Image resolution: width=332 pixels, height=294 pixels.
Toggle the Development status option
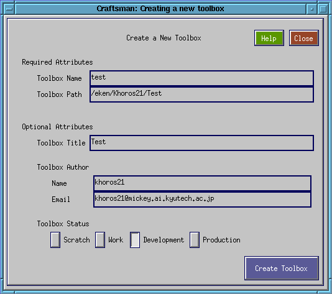tap(135, 240)
